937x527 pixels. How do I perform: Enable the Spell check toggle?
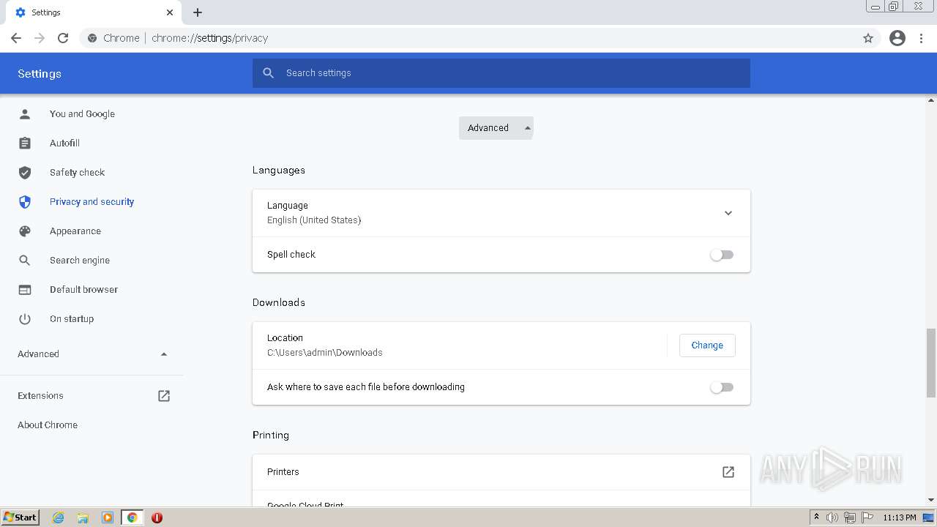[722, 255]
